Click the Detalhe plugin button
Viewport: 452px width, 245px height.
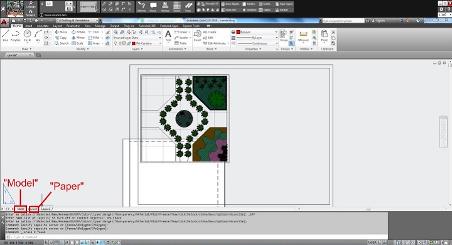(x=249, y=4)
